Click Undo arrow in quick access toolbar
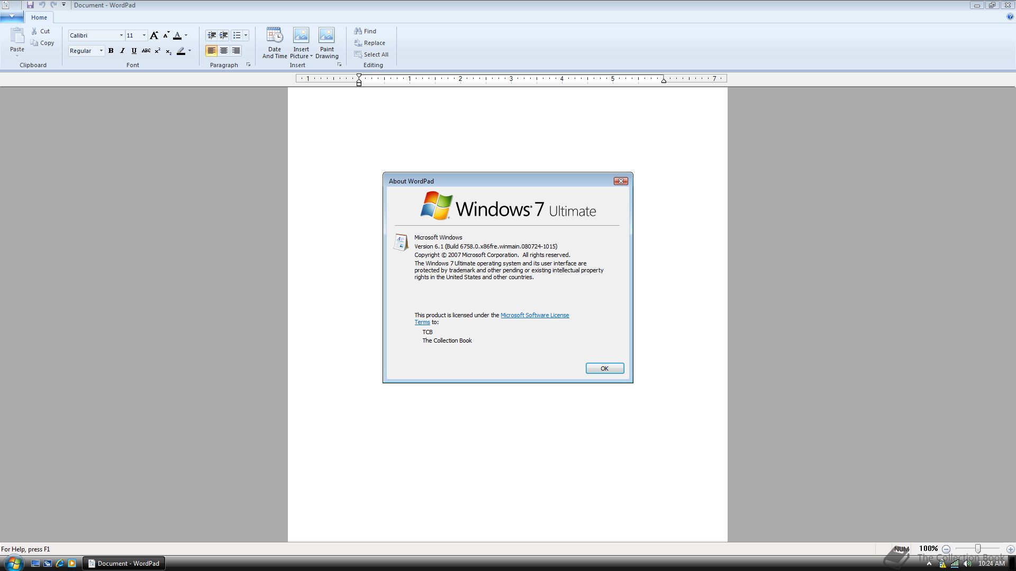This screenshot has width=1016, height=571. (x=42, y=5)
